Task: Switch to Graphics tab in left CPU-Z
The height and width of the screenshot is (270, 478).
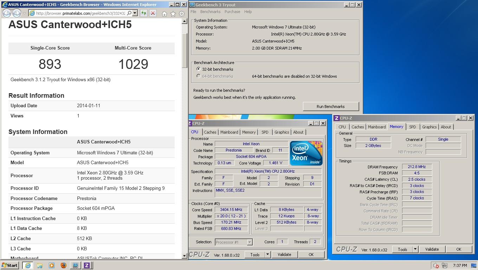Action: [282, 132]
